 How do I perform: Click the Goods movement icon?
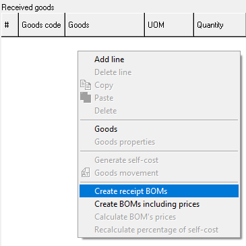[86, 173]
